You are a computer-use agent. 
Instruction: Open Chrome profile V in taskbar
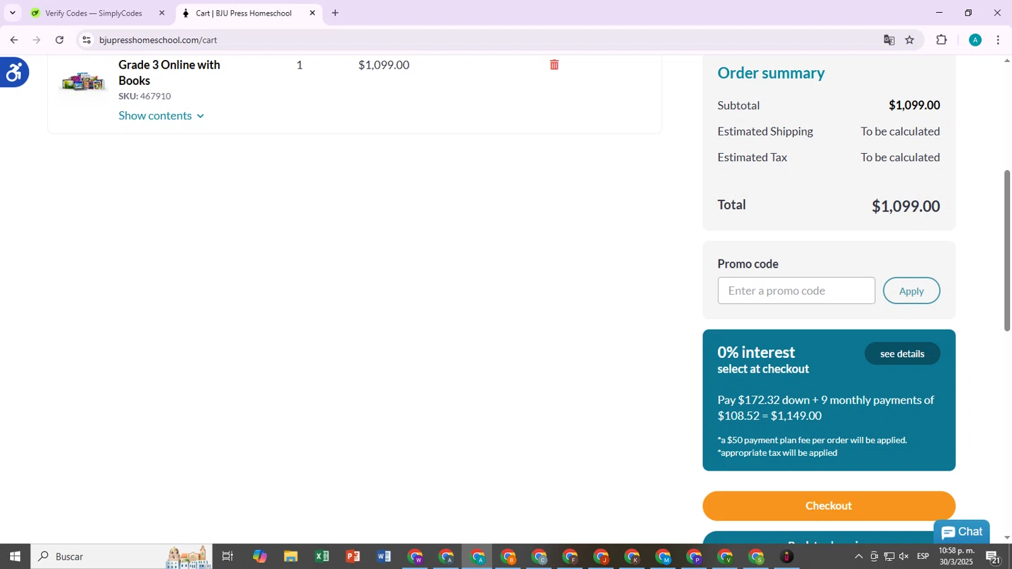point(725,557)
